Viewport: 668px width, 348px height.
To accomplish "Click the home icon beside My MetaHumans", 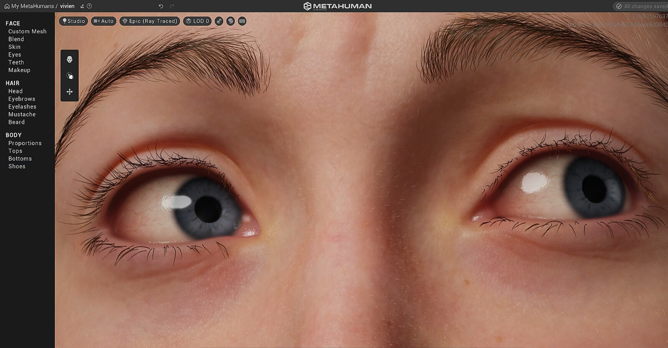I will point(7,6).
